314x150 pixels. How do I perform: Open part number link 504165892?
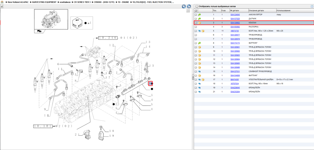(235, 27)
